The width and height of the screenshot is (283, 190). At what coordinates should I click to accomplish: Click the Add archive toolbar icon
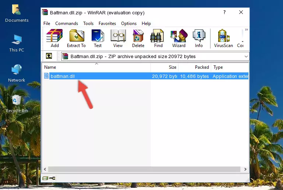coord(54,38)
